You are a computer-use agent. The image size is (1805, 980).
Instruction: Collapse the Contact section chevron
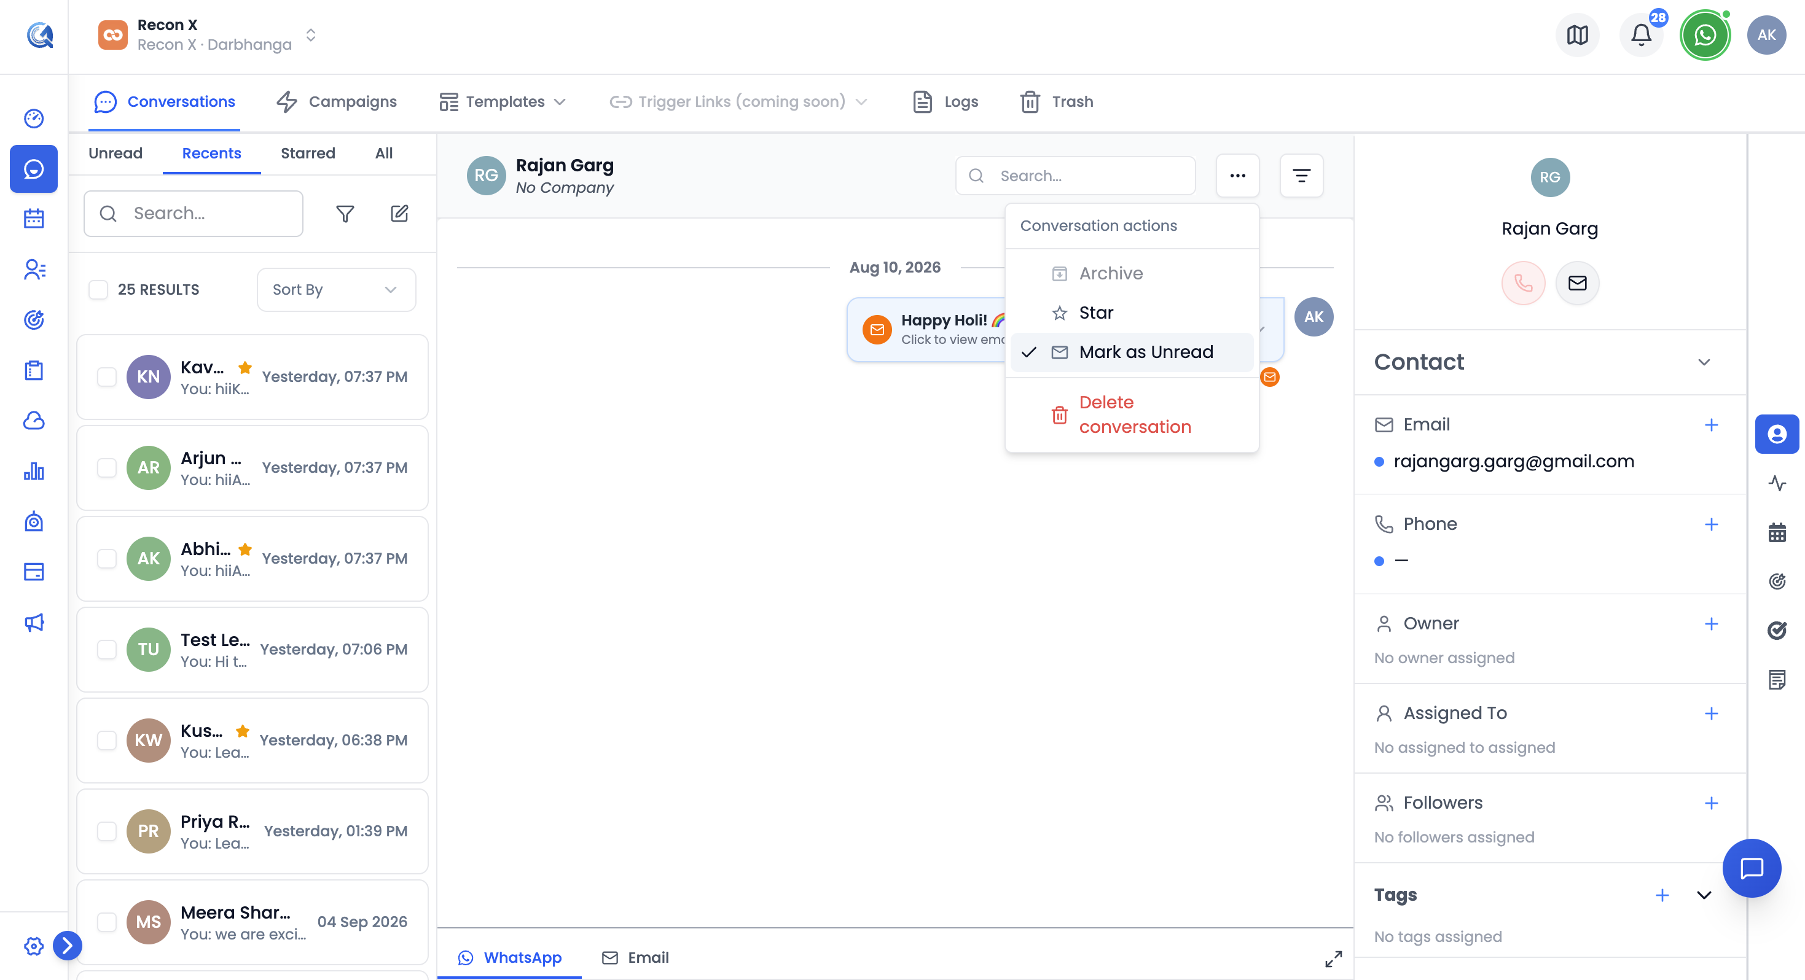click(1704, 362)
